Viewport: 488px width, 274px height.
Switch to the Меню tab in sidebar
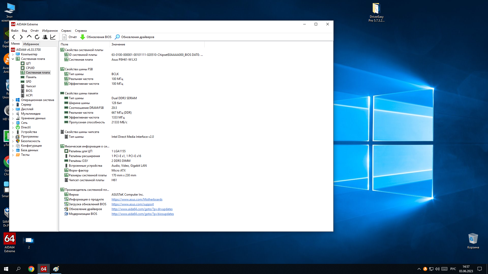[16, 44]
